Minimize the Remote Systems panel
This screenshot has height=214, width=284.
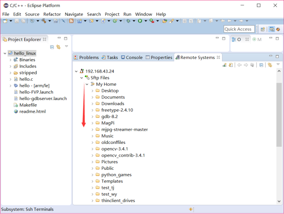[270, 56]
